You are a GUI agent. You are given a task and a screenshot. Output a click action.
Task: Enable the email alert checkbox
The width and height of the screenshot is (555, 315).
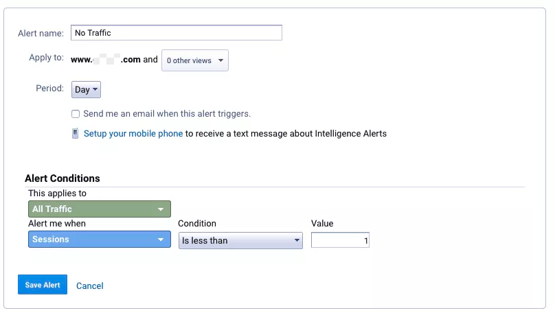(76, 114)
